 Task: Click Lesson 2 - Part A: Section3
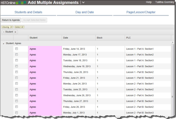[x=140, y=95]
